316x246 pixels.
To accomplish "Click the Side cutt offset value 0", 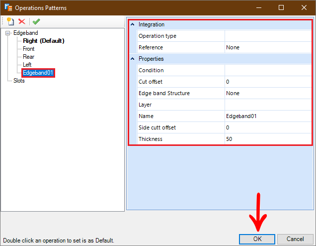I will tap(268, 127).
